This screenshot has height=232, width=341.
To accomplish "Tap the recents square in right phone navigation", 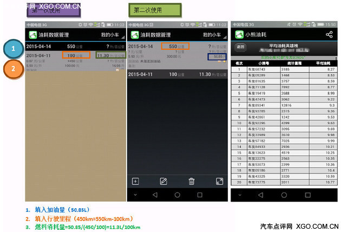I will (x=308, y=195).
